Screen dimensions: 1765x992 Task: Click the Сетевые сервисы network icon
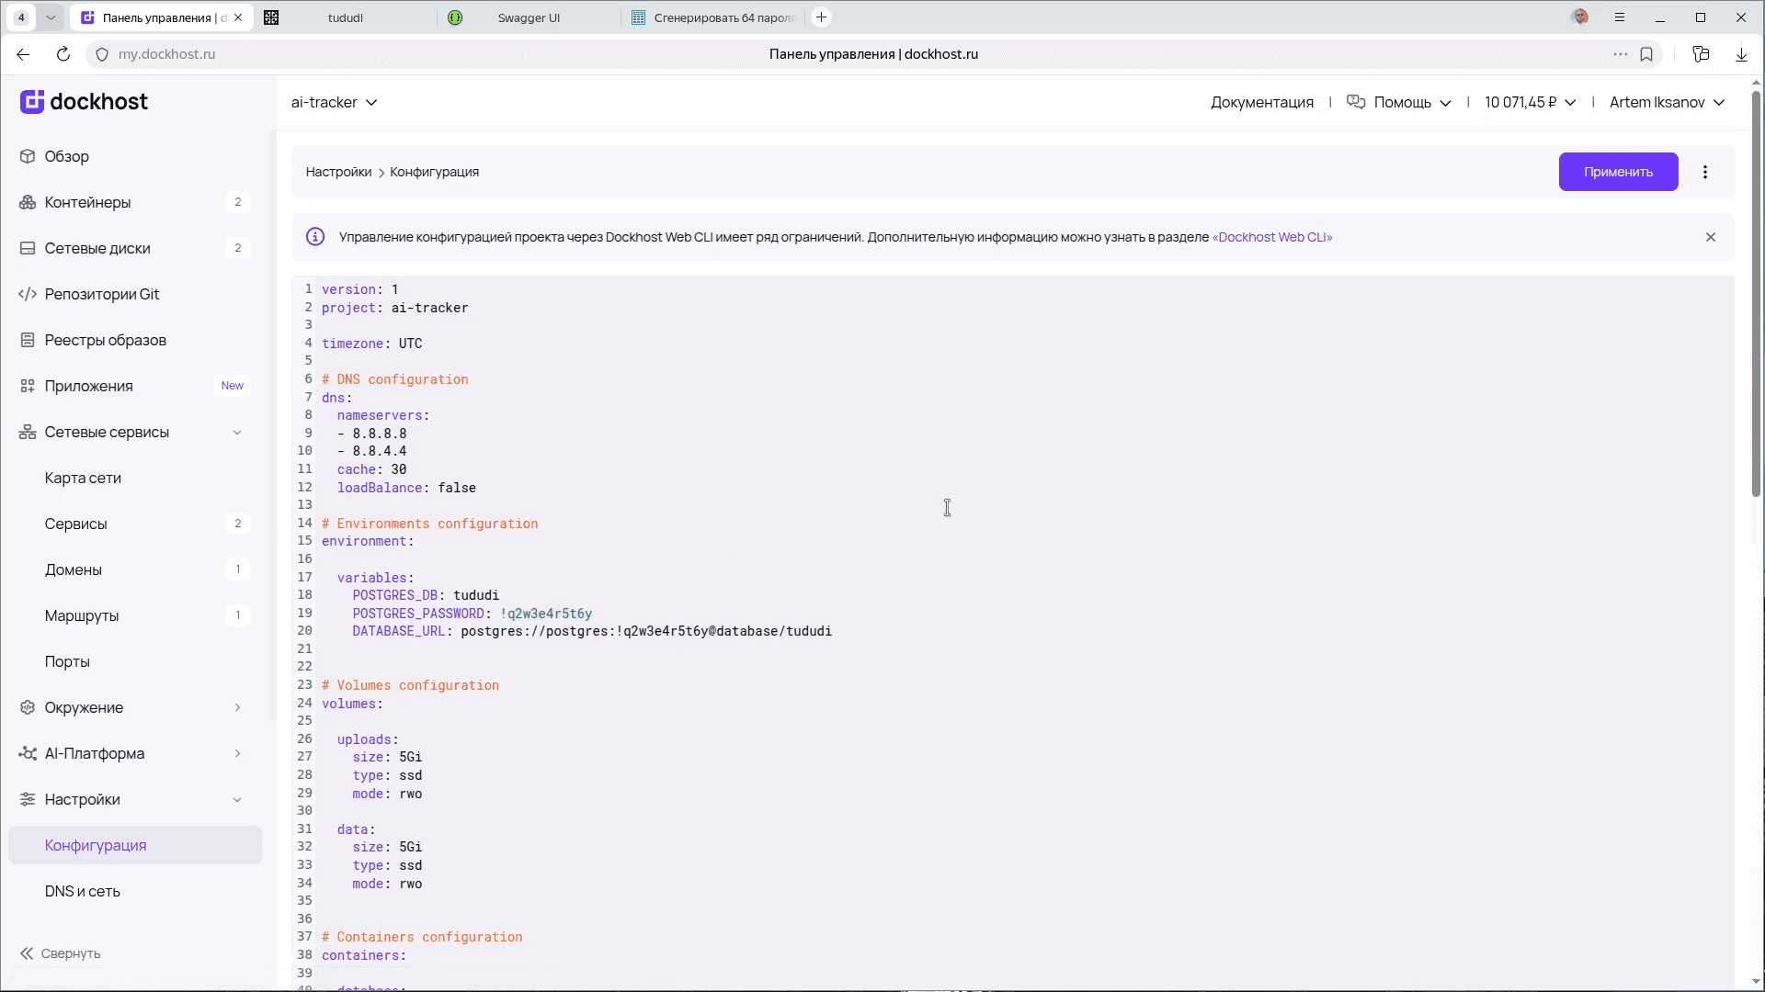coord(28,432)
